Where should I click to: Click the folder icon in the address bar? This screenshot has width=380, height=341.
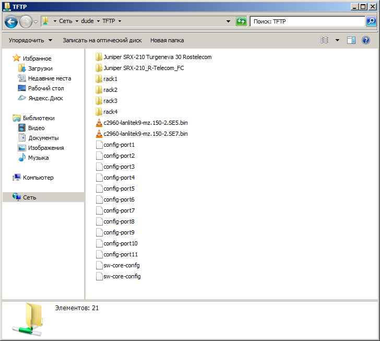(45, 21)
